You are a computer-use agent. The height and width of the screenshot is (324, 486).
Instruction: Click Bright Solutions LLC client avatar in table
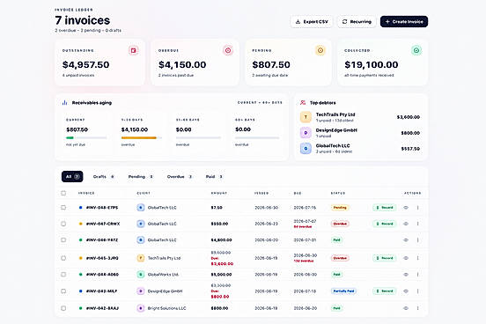coord(141,308)
